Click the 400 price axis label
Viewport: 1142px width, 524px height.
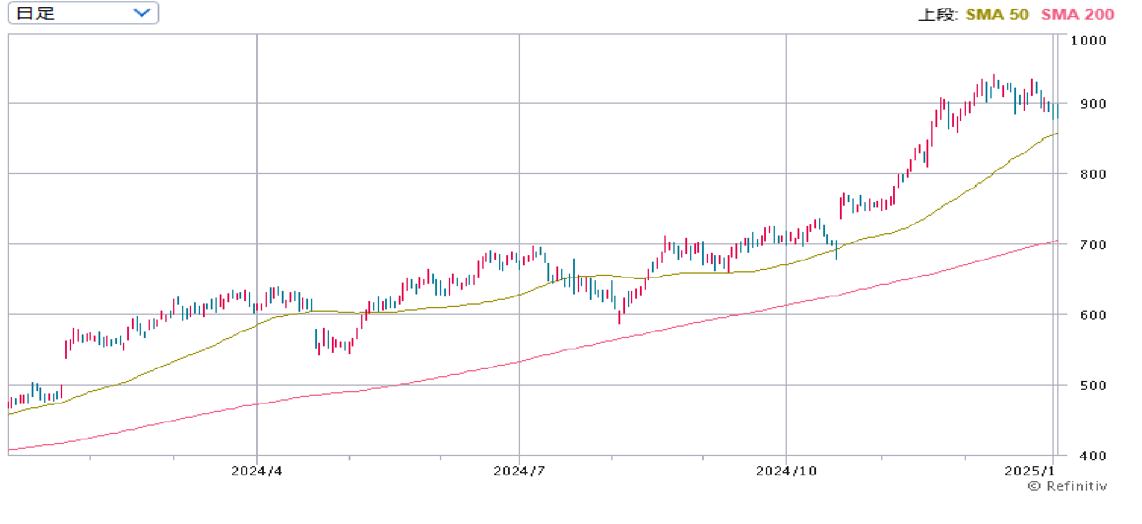(1093, 455)
